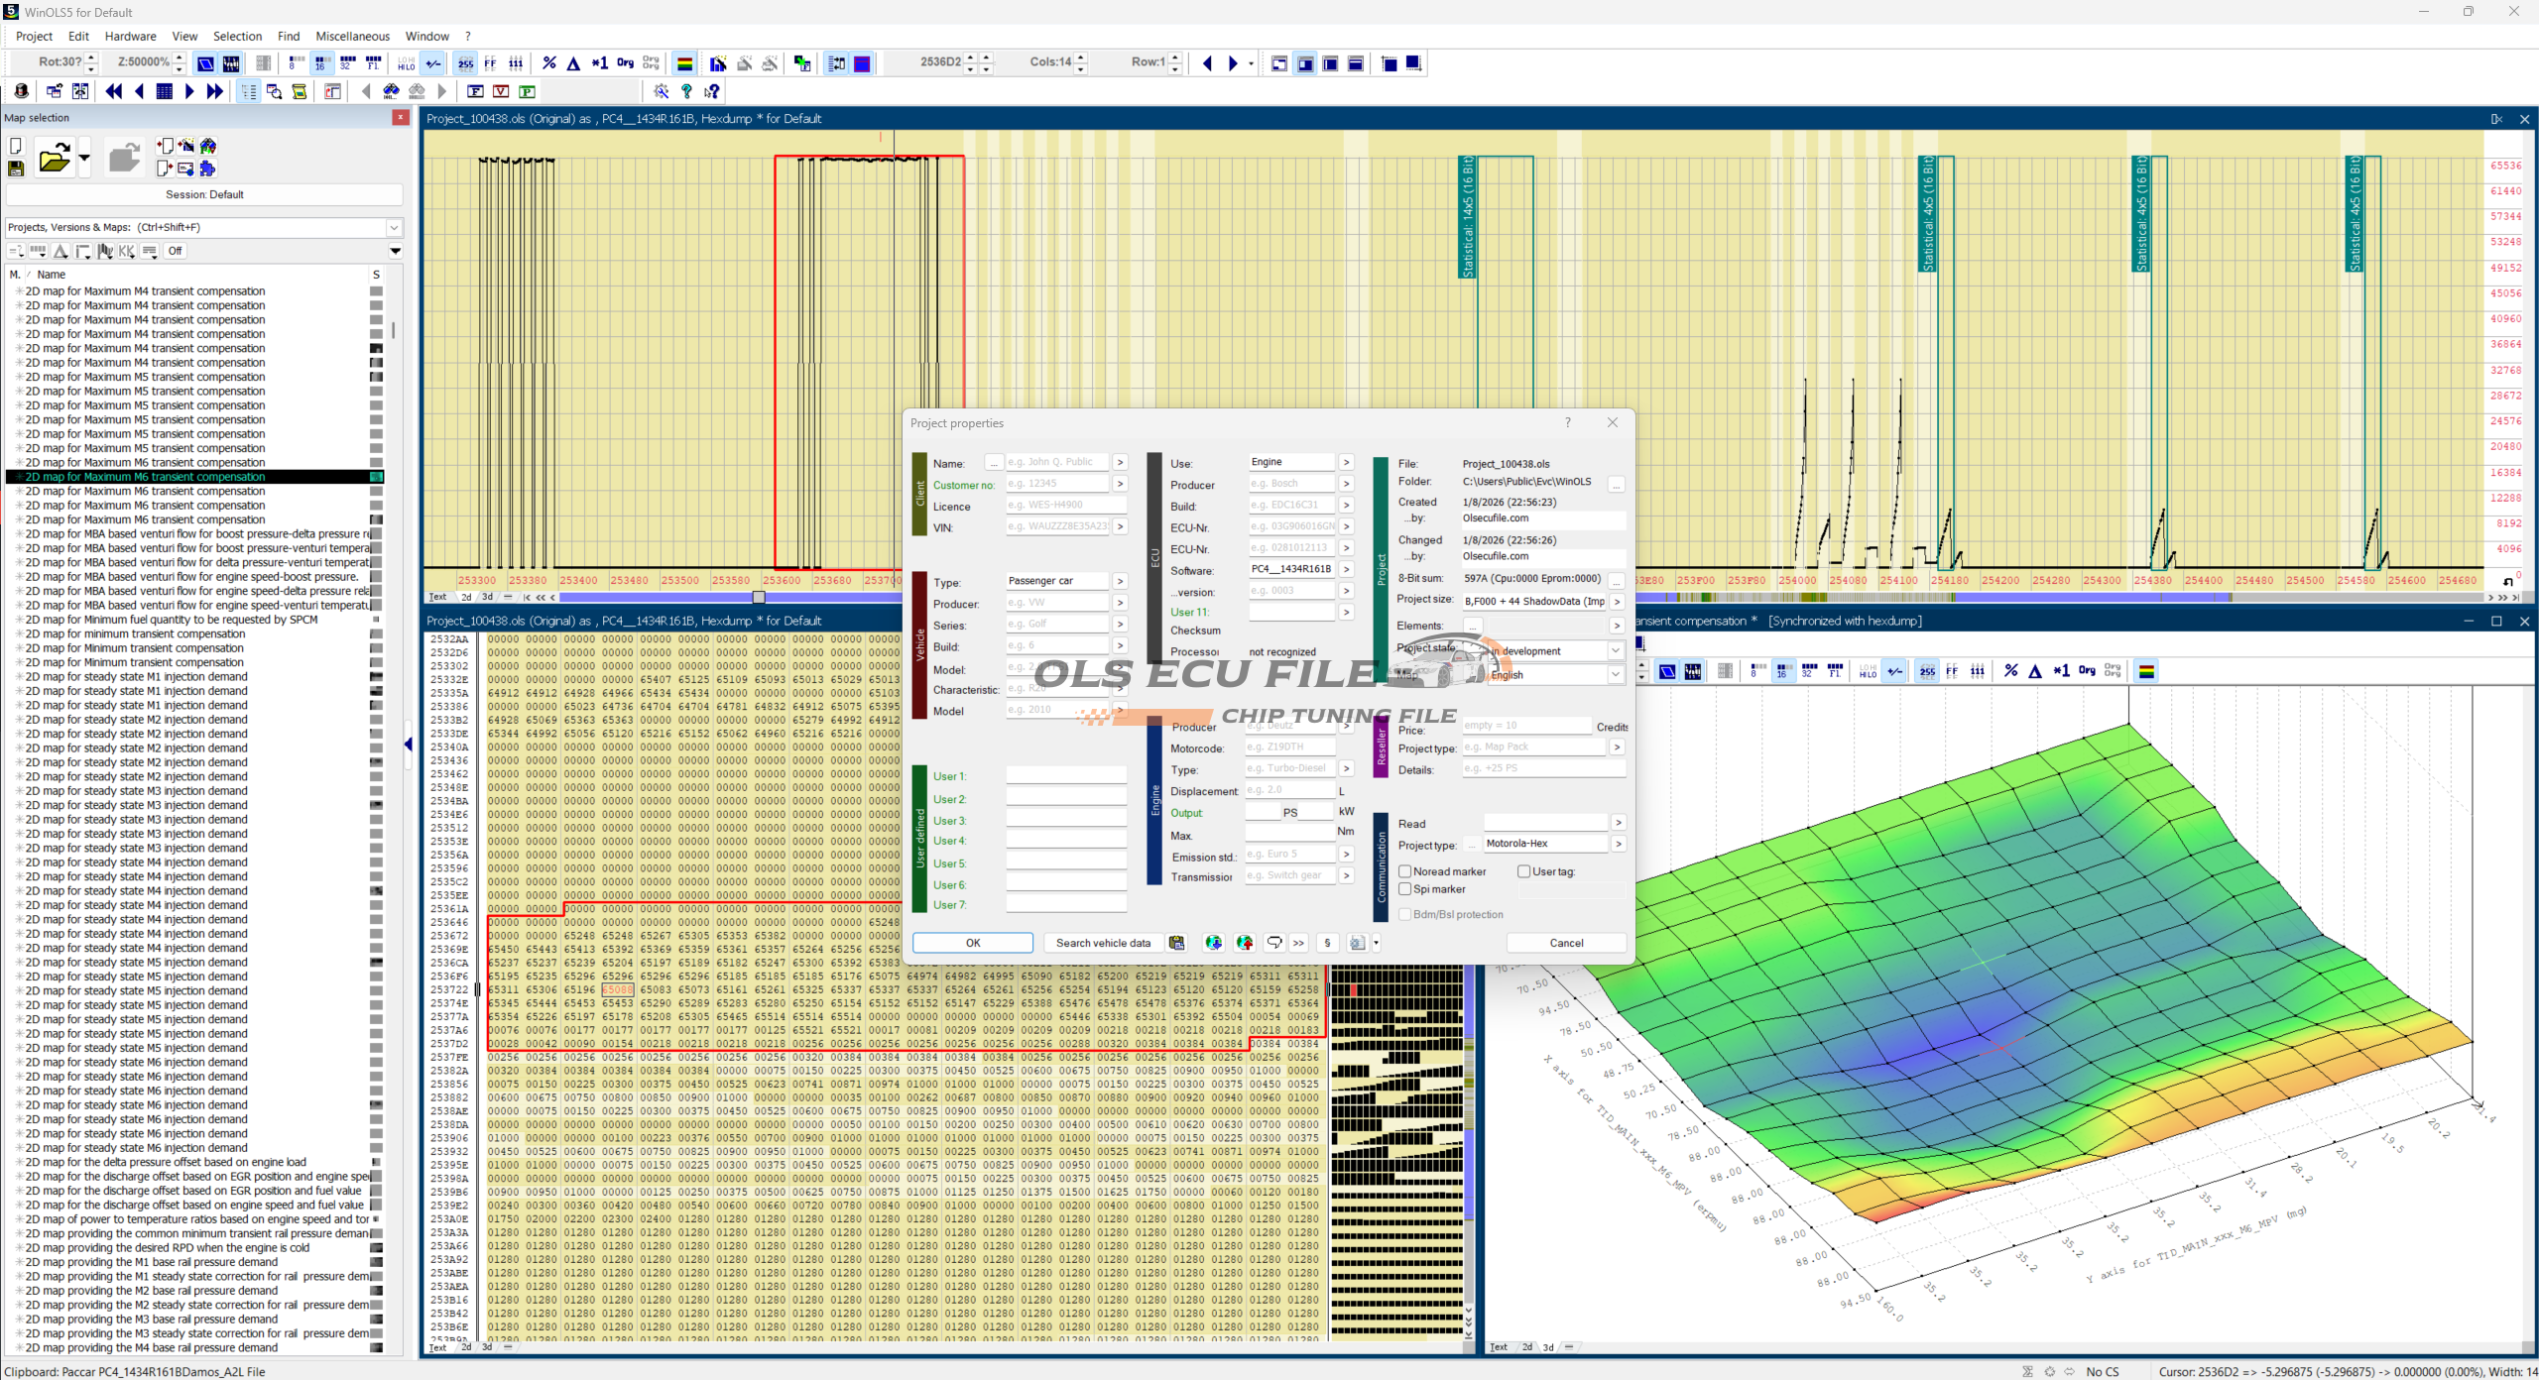Enable the Noread marker checkbox
2539x1380 pixels.
coord(1405,871)
